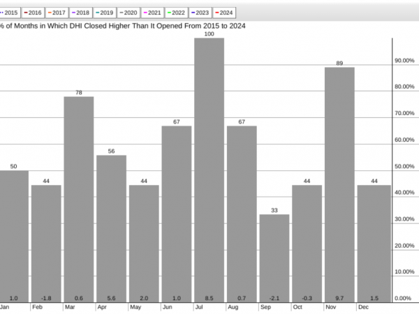Click the April bar labeled 56
The height and width of the screenshot is (314, 419).
[112, 229]
